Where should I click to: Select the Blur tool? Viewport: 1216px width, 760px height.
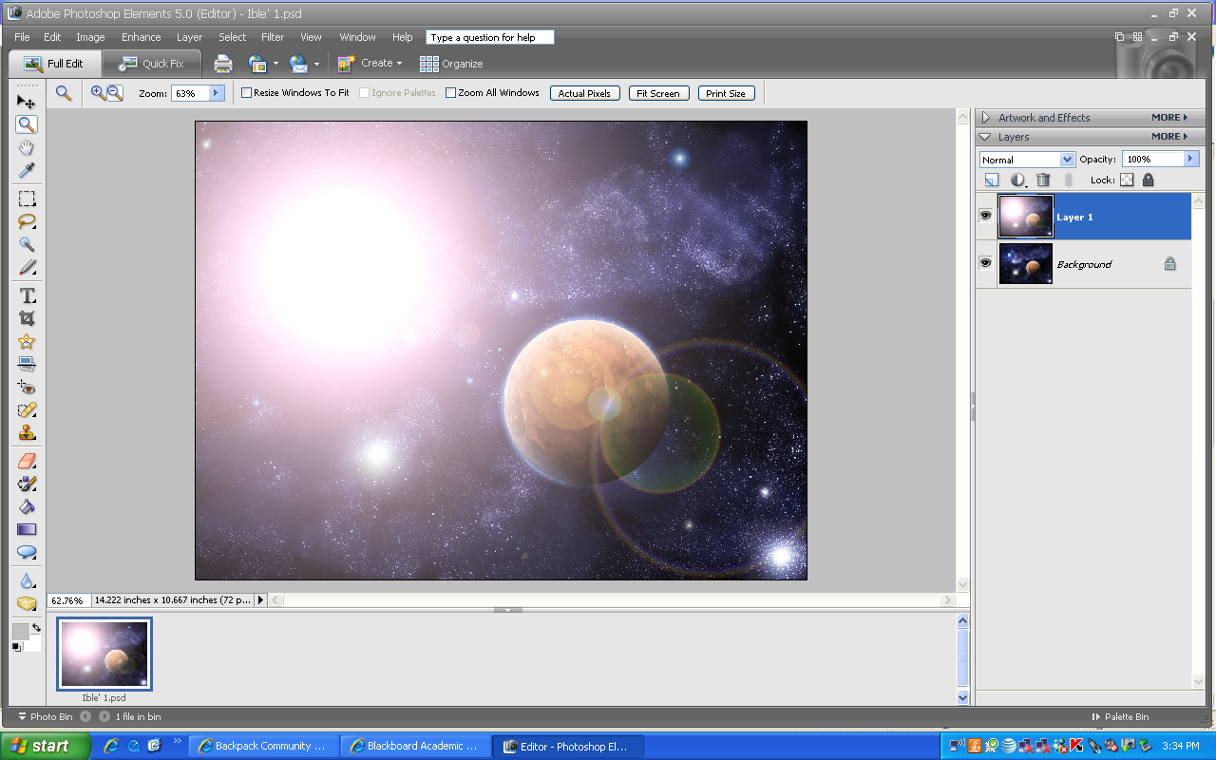[27, 580]
